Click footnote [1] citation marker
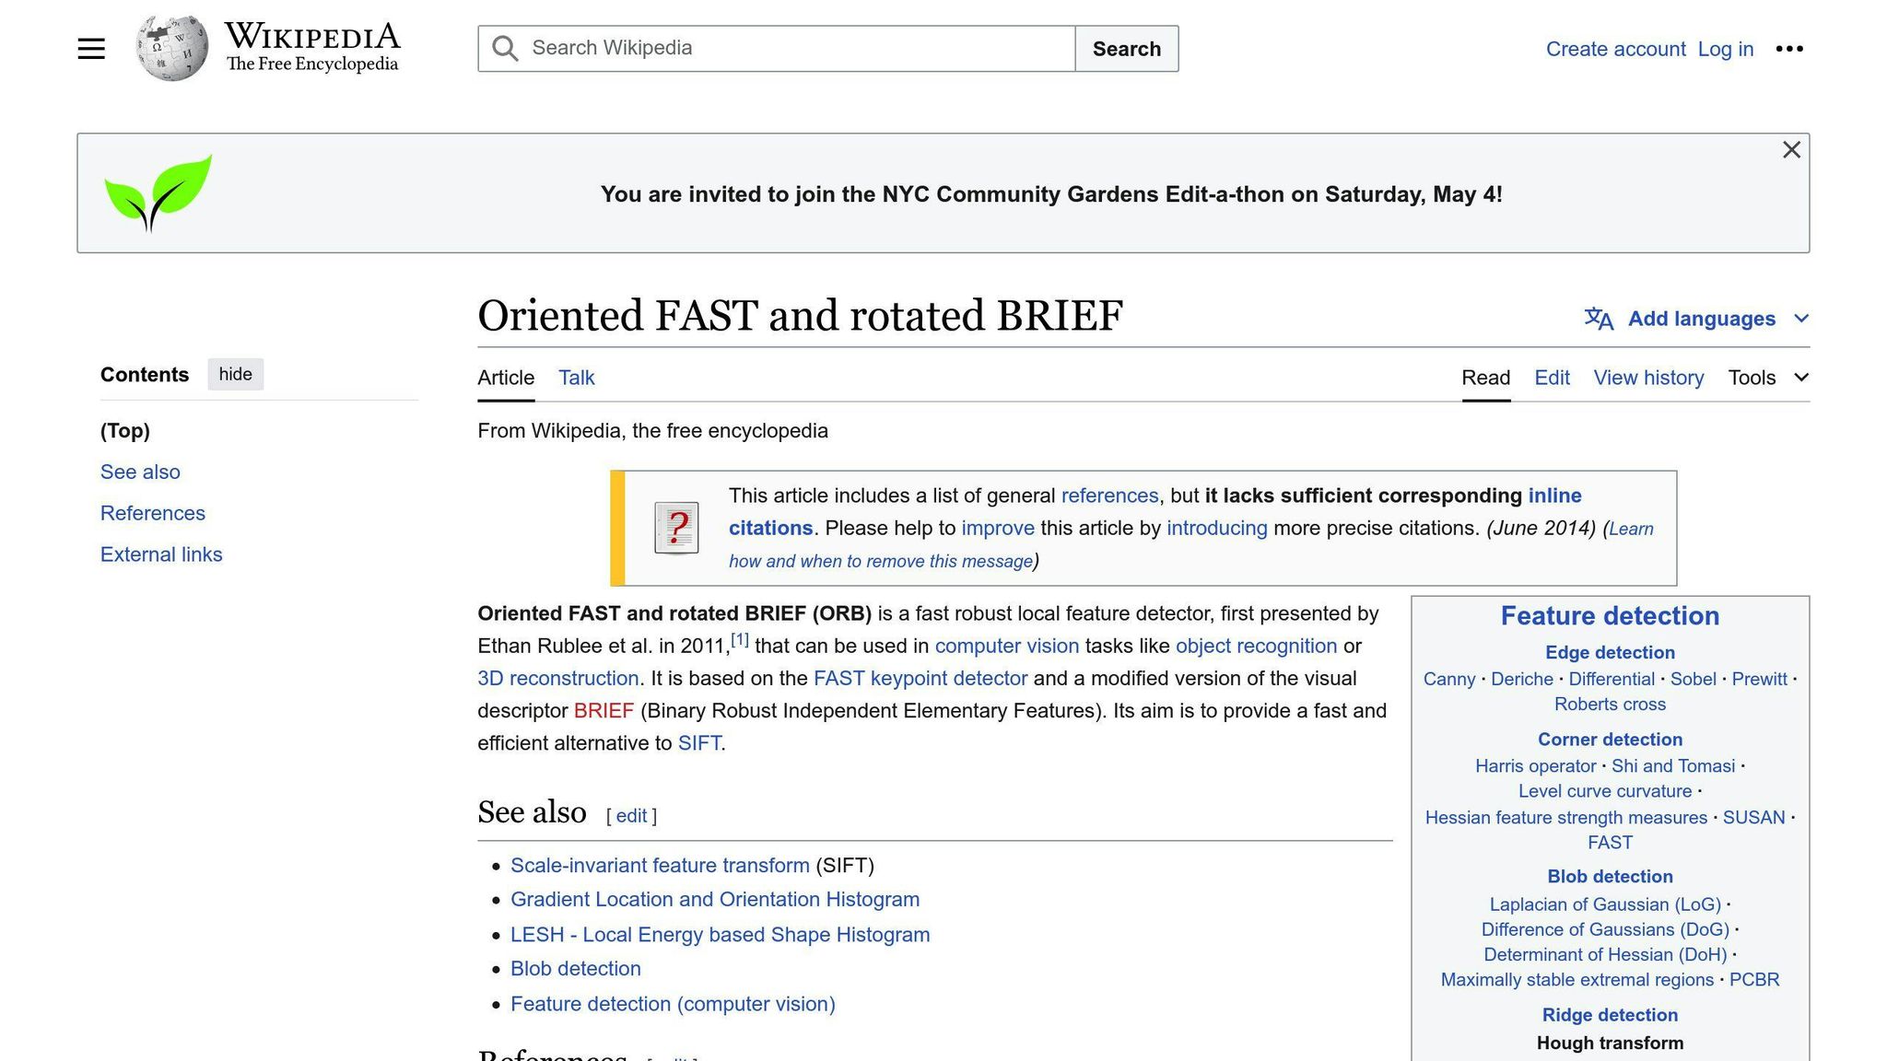 tap(740, 639)
